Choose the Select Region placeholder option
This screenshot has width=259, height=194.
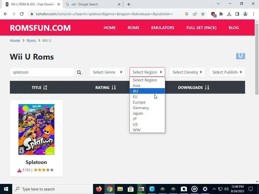pyautogui.click(x=147, y=80)
